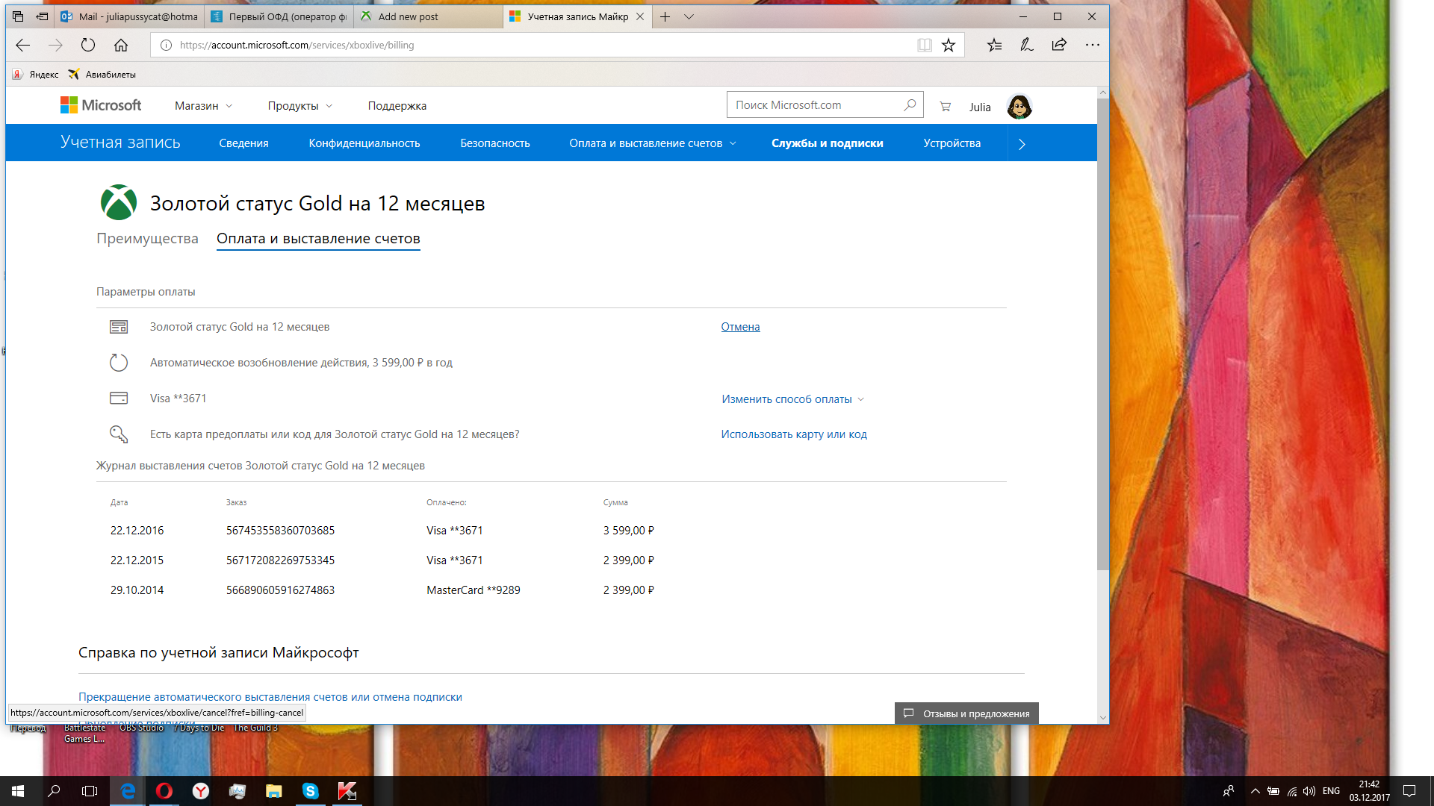Expand the Продукты dropdown menu
This screenshot has height=806, width=1434.
pyautogui.click(x=299, y=106)
